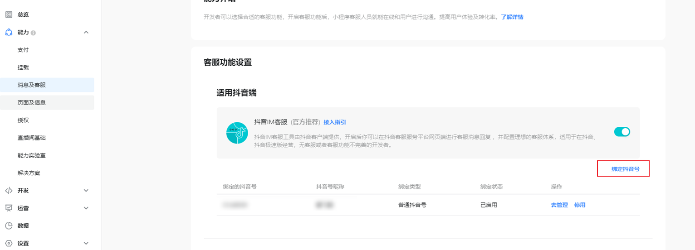The width and height of the screenshot is (695, 250).
Task: Click the 绑定状态 column header
Action: pos(492,187)
